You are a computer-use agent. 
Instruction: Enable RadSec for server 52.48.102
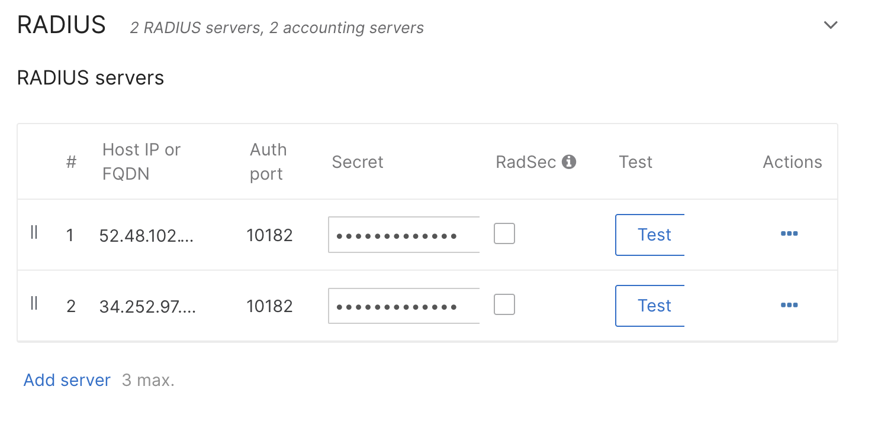(504, 233)
